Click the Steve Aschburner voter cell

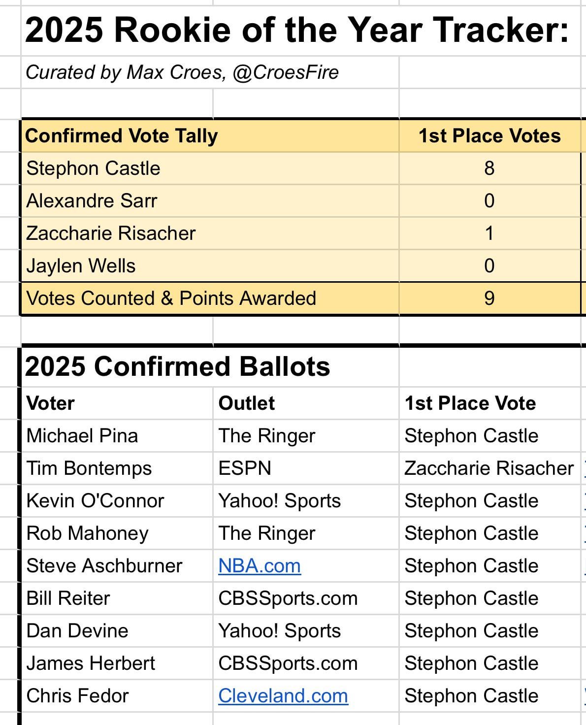tap(104, 566)
